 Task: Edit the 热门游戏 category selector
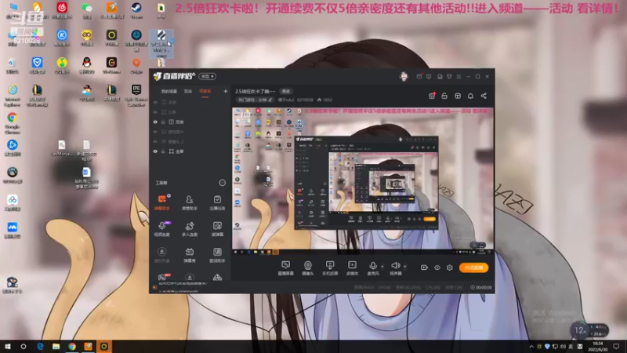pos(255,100)
